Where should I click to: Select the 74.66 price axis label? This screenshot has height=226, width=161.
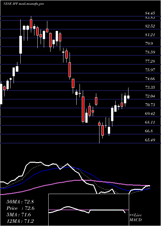[150, 79]
